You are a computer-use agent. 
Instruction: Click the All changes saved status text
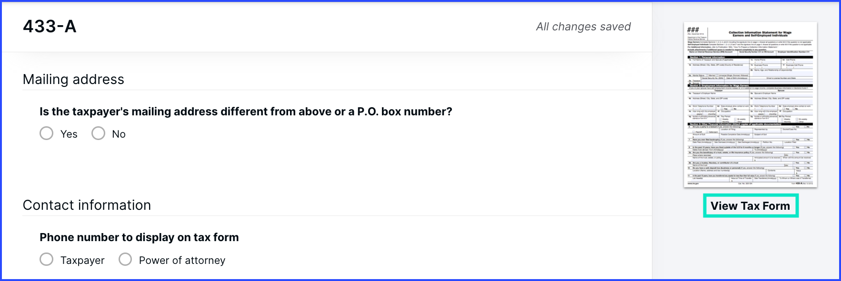tap(583, 27)
